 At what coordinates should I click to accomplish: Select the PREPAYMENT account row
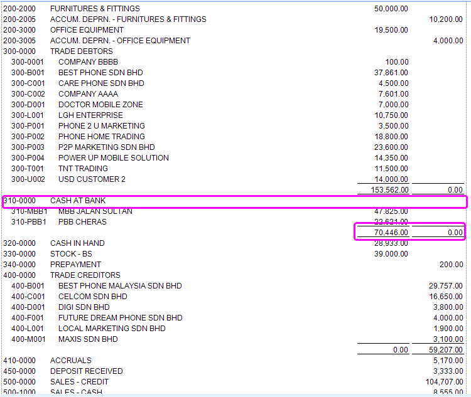(x=233, y=265)
